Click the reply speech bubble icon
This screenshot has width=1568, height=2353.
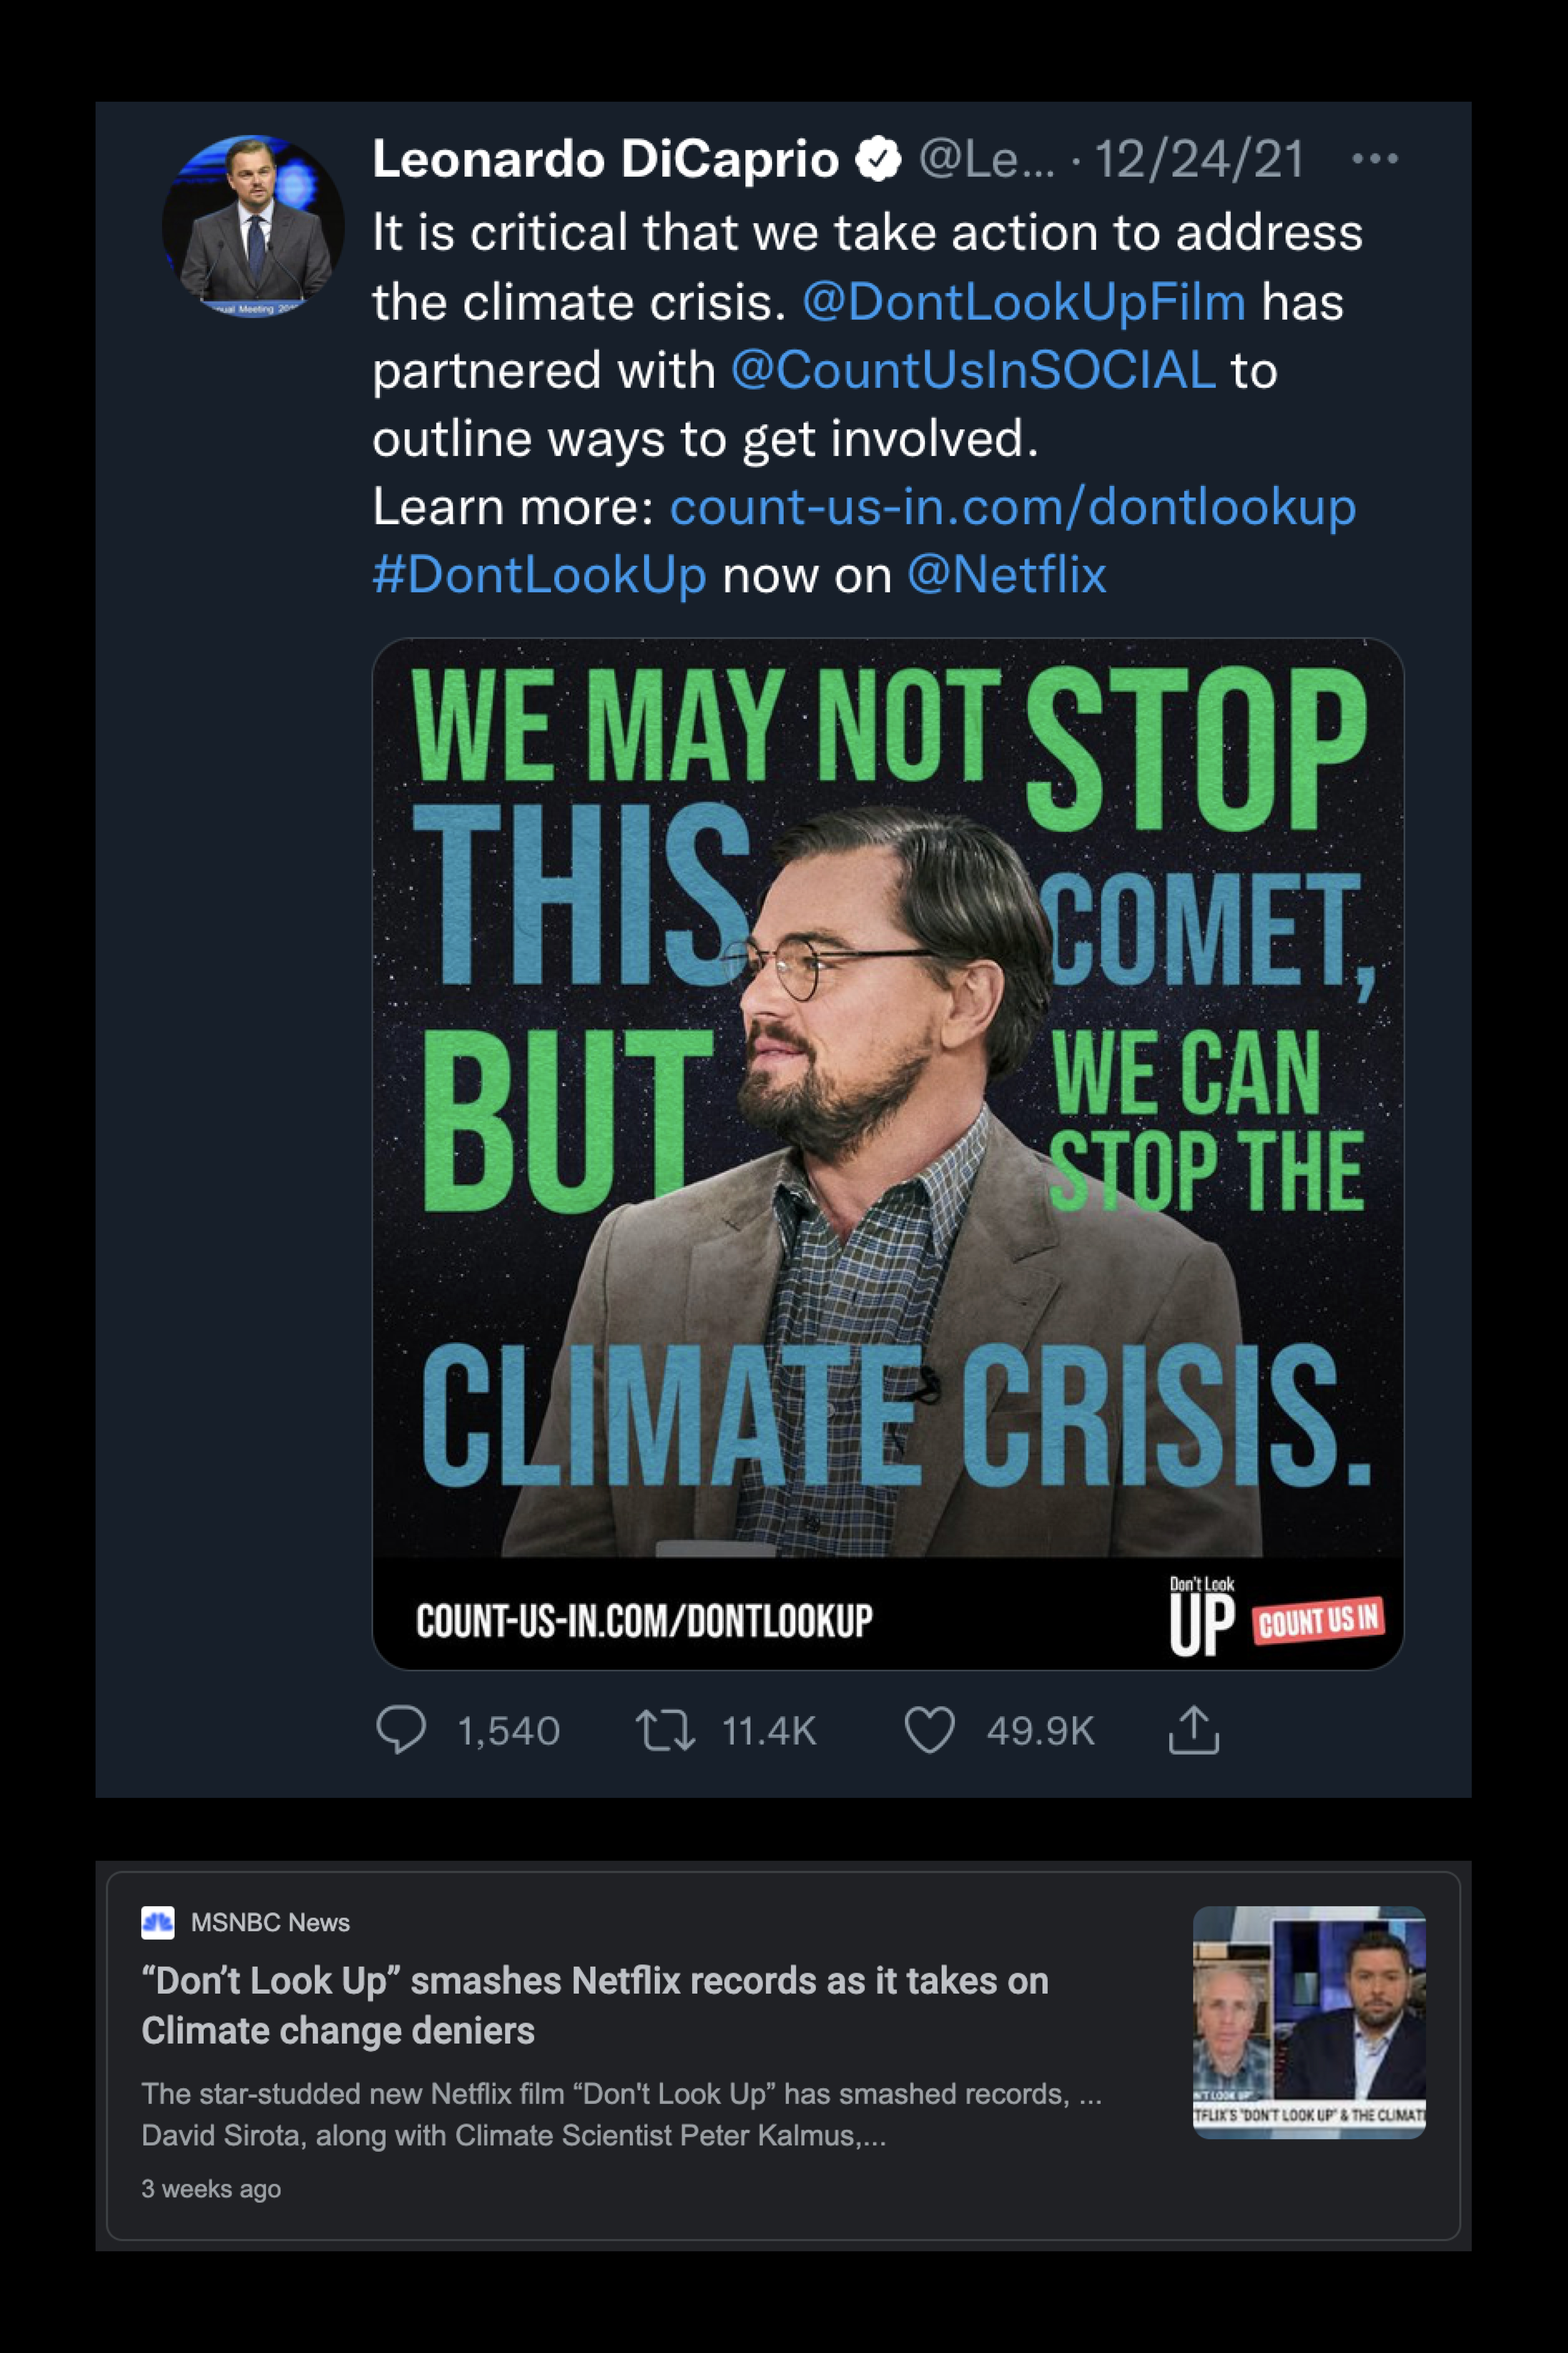(x=401, y=1730)
